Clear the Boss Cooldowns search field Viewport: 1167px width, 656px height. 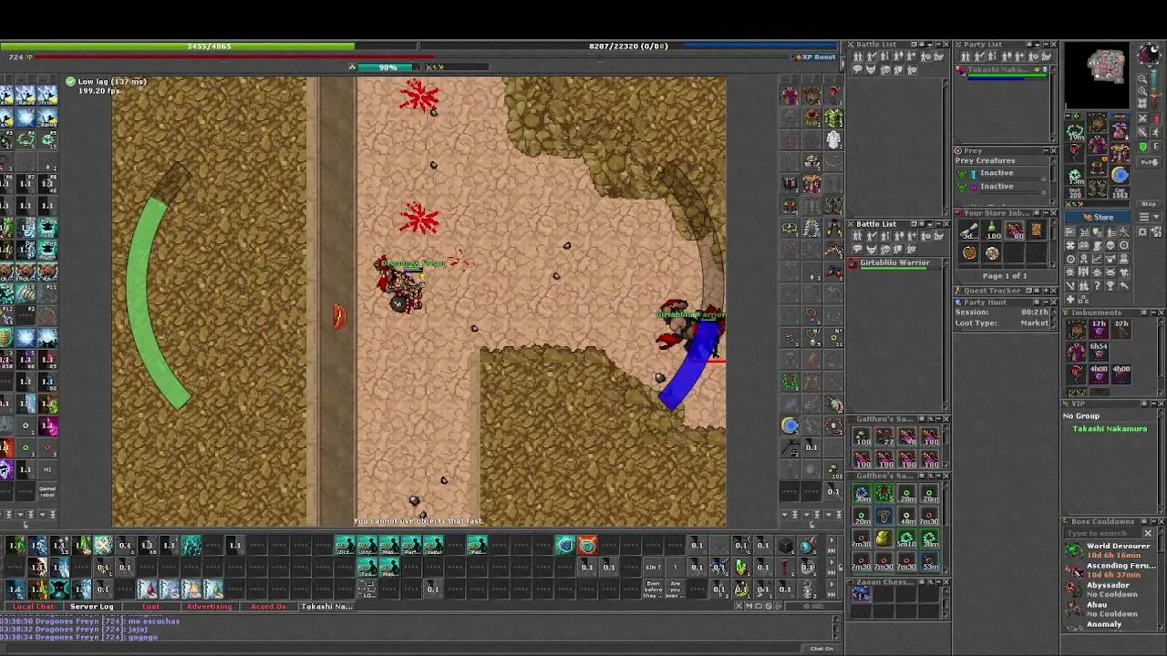[1149, 533]
